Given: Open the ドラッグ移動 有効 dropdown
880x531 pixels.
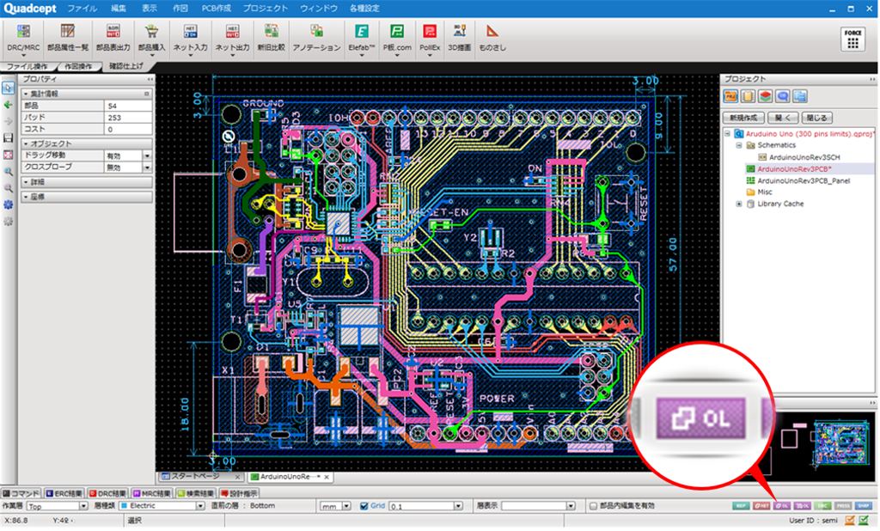Looking at the screenshot, I should [x=147, y=156].
